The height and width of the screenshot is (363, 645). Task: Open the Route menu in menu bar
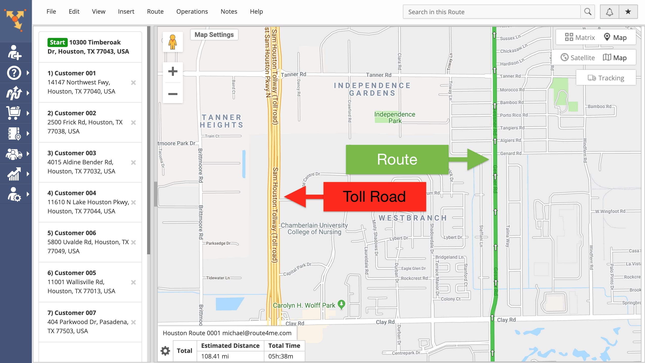(x=155, y=12)
